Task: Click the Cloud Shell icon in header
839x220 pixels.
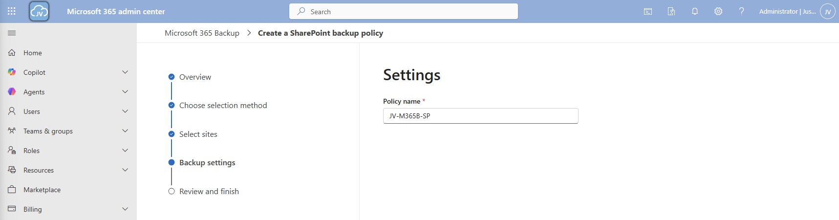Action: (x=648, y=11)
